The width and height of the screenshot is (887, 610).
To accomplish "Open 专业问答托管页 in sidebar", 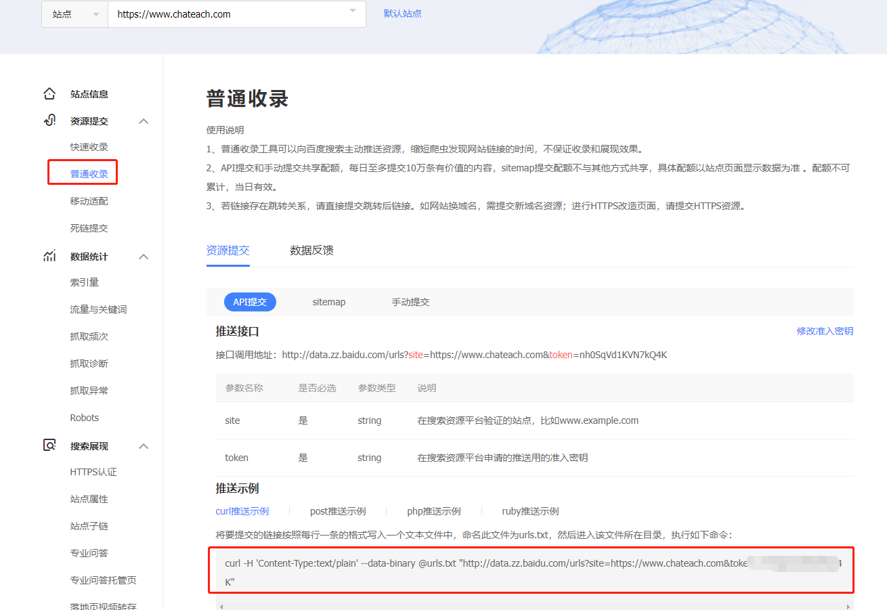I will 103,580.
